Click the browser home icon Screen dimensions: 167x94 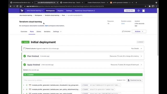coord(21,6)
